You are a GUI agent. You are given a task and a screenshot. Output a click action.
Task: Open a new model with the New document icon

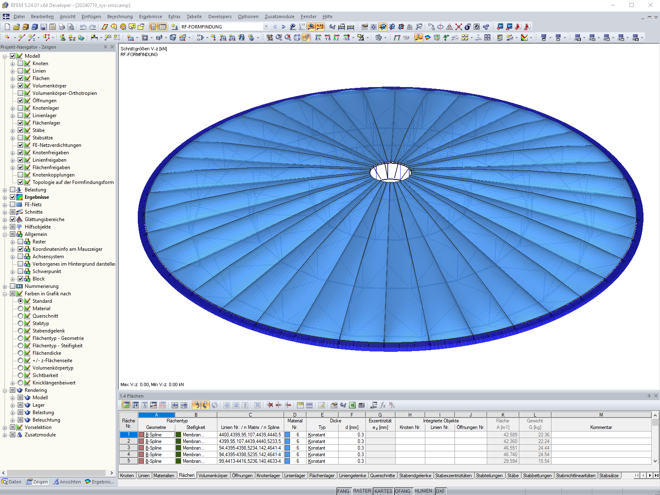7,26
